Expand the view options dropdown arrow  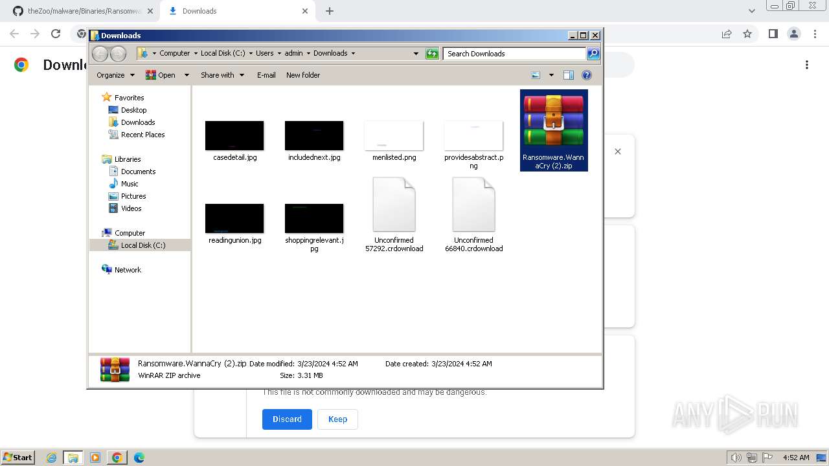(x=551, y=75)
